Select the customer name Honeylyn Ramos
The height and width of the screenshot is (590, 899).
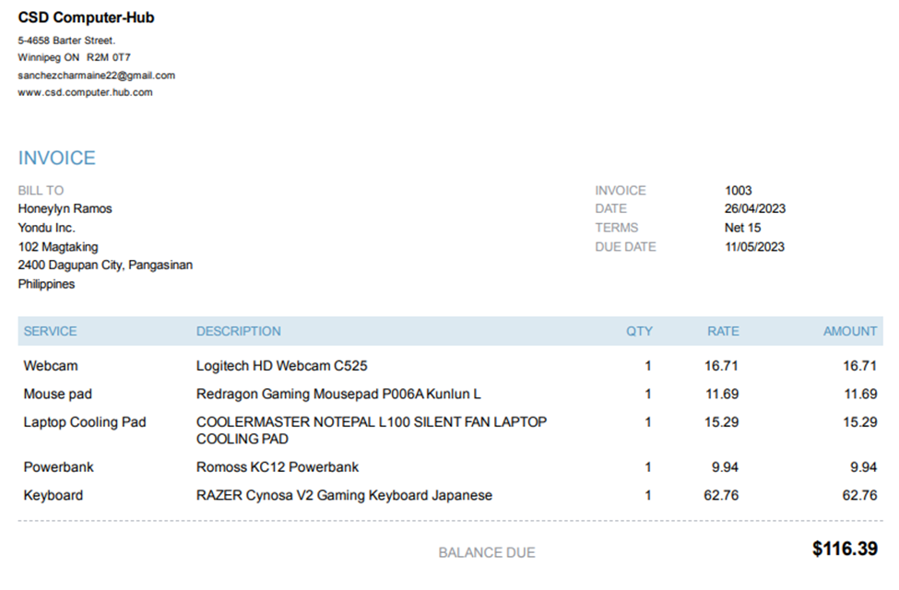tap(65, 208)
